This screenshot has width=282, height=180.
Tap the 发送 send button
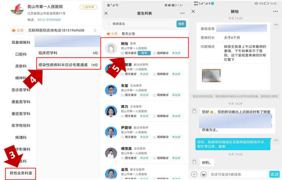274,174
